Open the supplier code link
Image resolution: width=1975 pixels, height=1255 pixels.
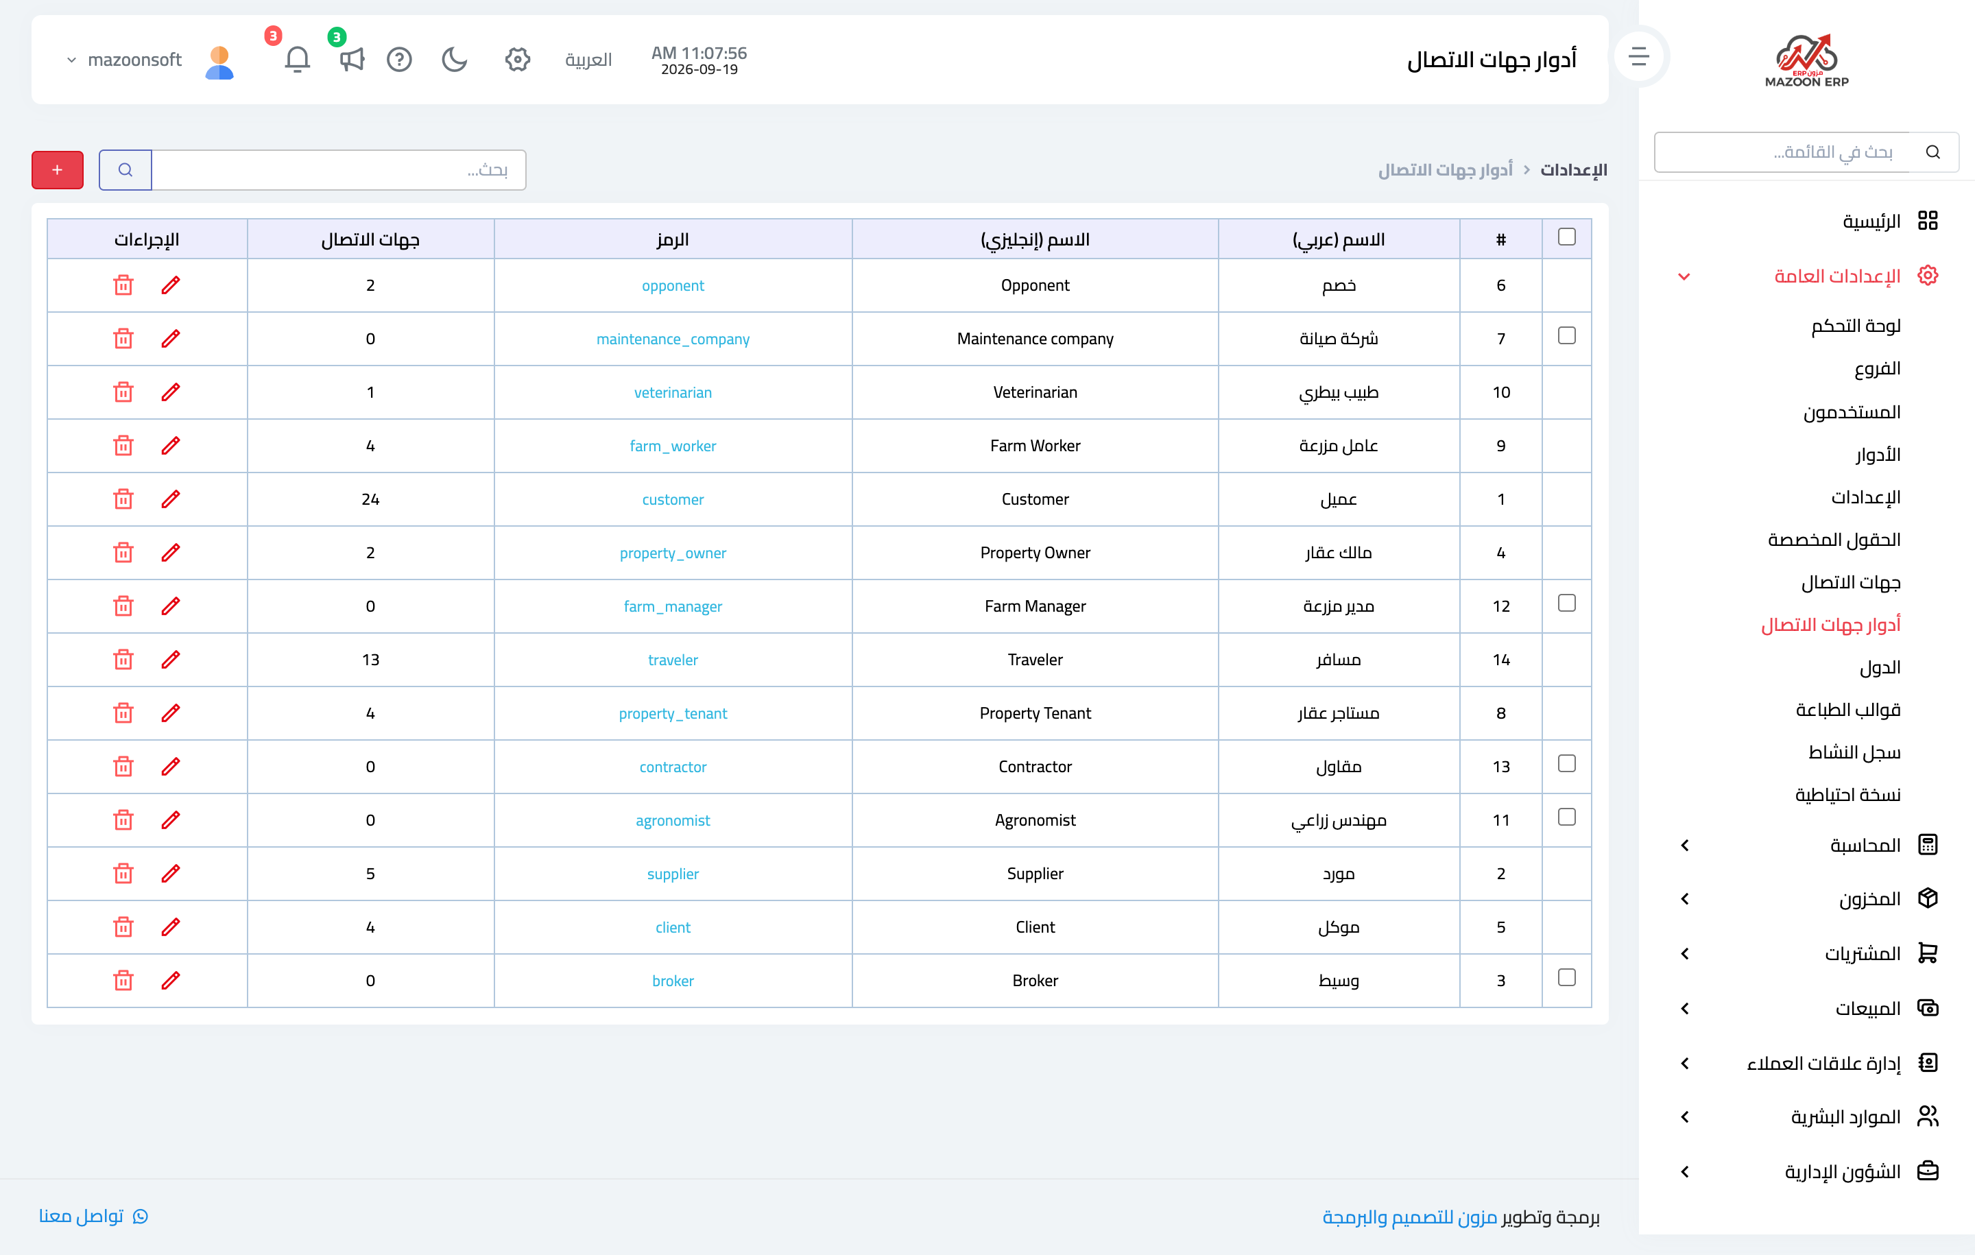pos(673,874)
